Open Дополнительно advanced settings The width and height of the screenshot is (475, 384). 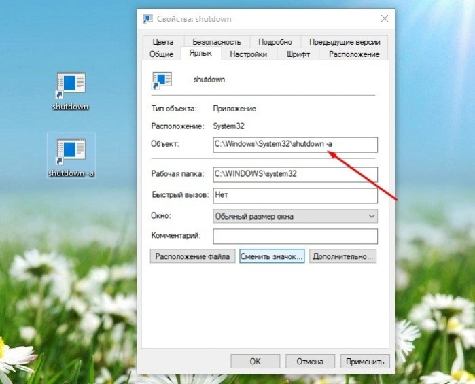(343, 256)
